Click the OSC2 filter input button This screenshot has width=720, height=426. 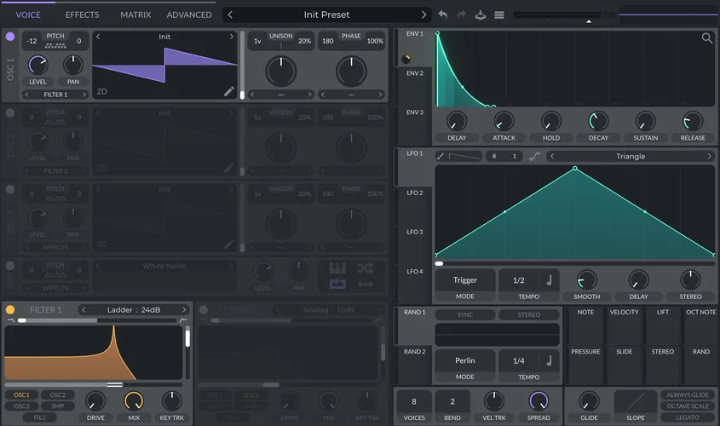point(57,394)
